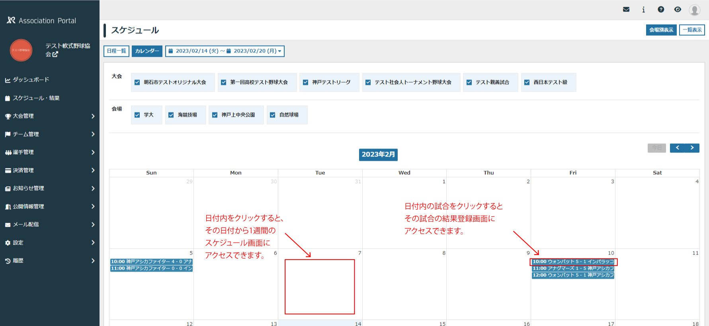Click the 一覧表示 button
The image size is (709, 326).
click(692, 30)
